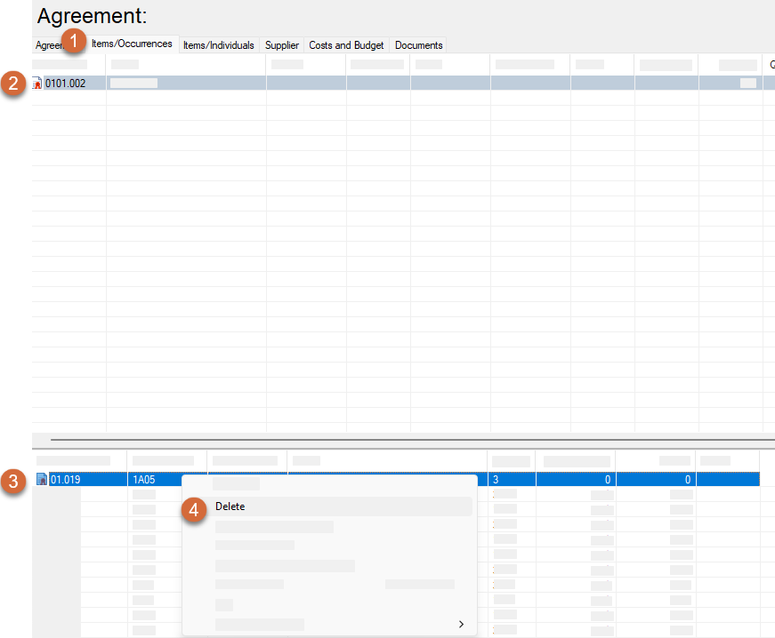Click the document icon beside item 0101.002
The height and width of the screenshot is (638, 775).
(37, 84)
